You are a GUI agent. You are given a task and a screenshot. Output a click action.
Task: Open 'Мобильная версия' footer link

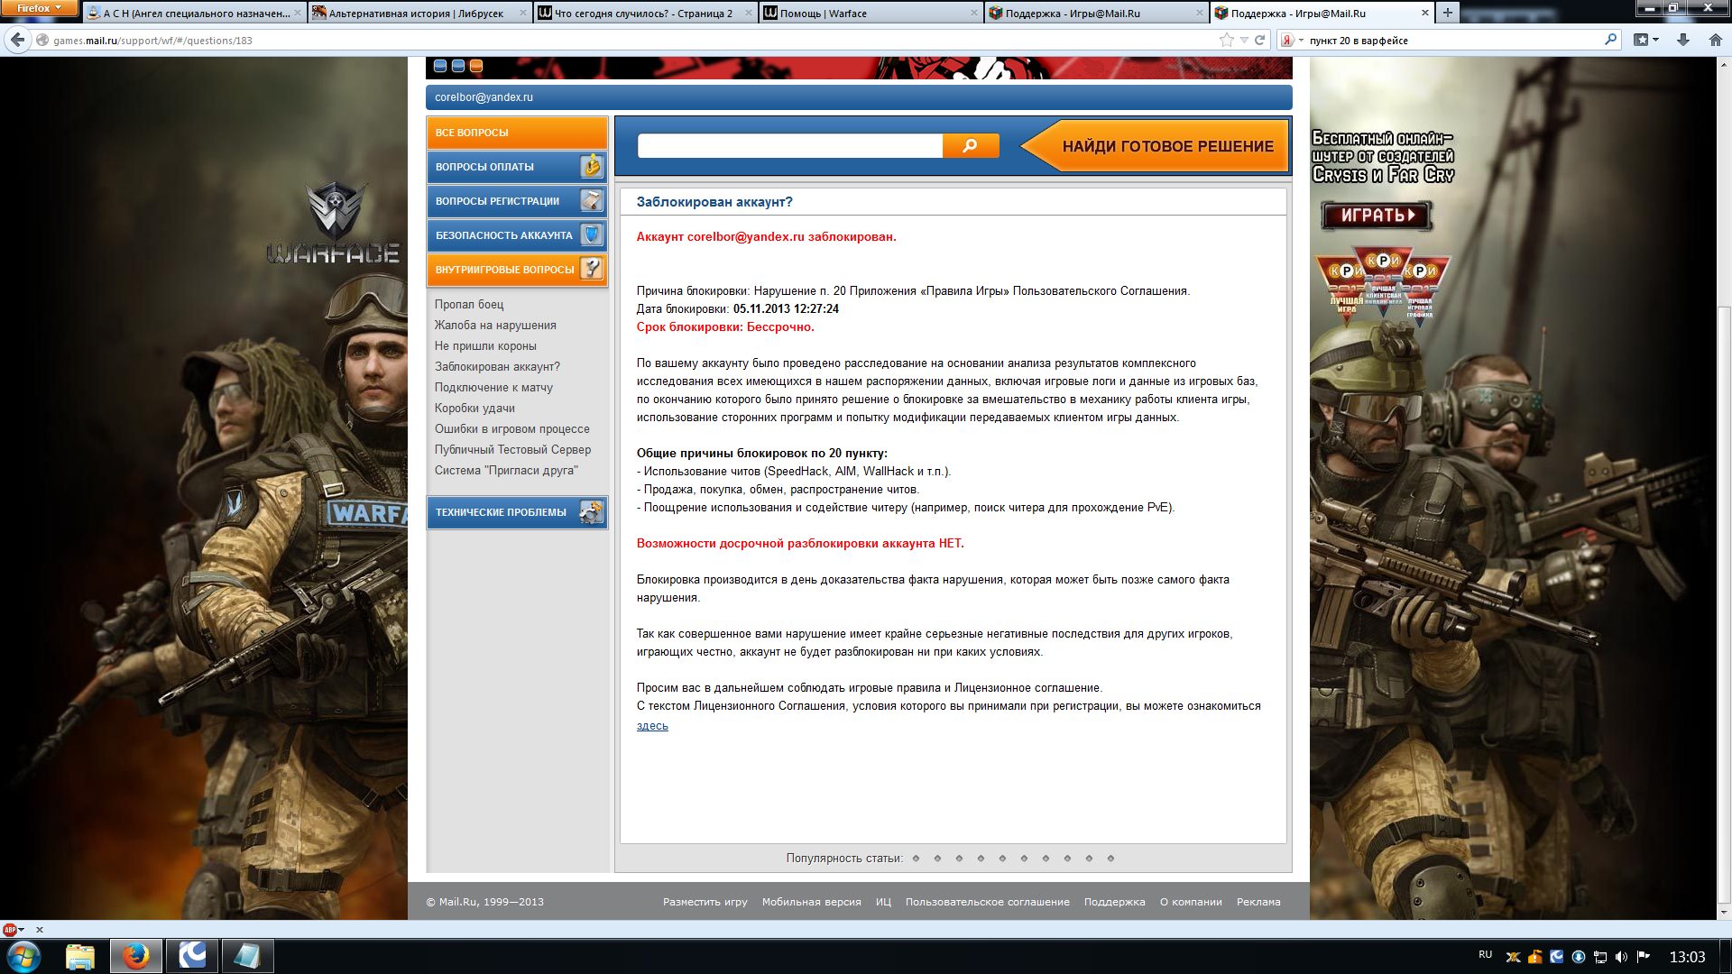[x=811, y=902]
